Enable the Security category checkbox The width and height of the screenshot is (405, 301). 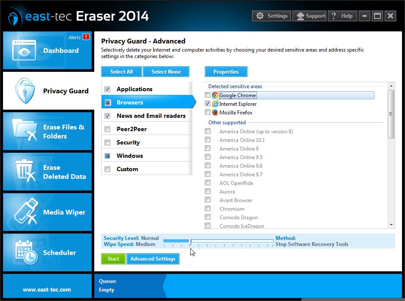coord(108,142)
